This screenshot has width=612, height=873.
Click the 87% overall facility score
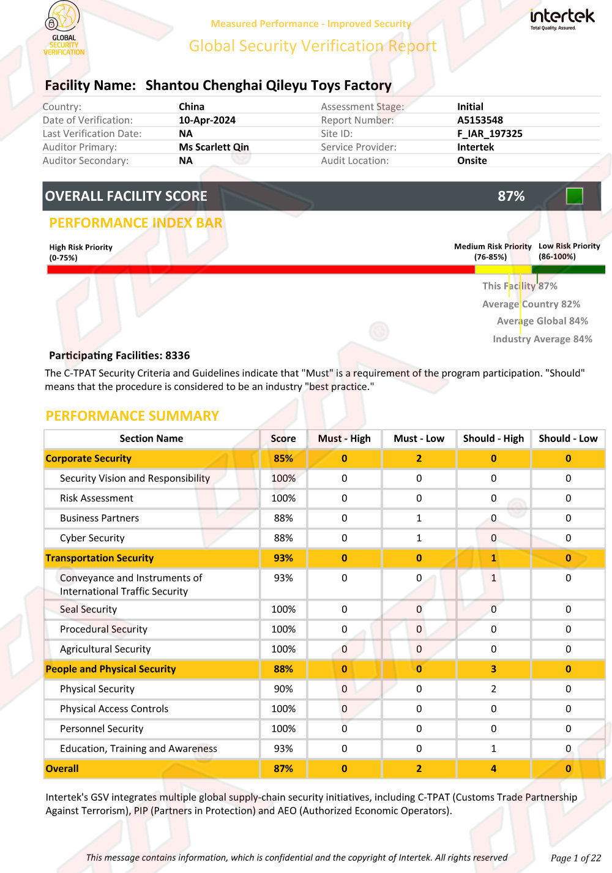511,196
